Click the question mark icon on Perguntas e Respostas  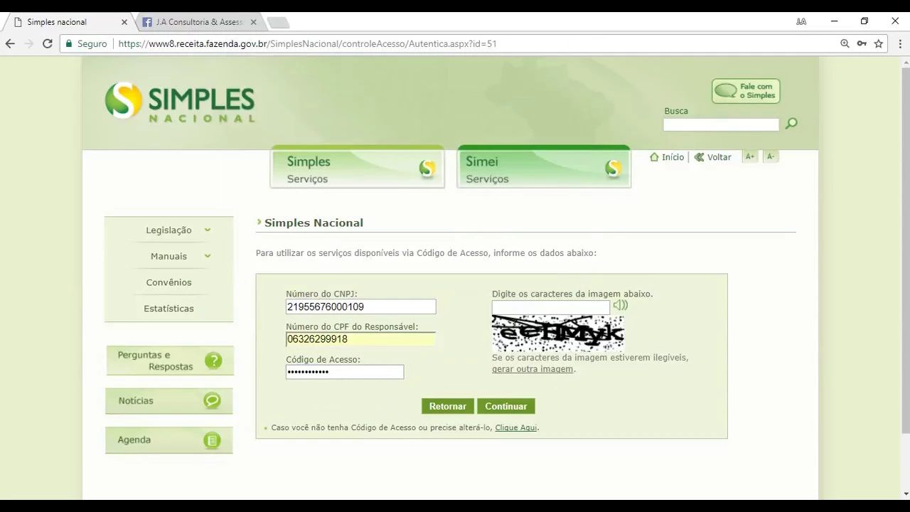click(x=213, y=361)
